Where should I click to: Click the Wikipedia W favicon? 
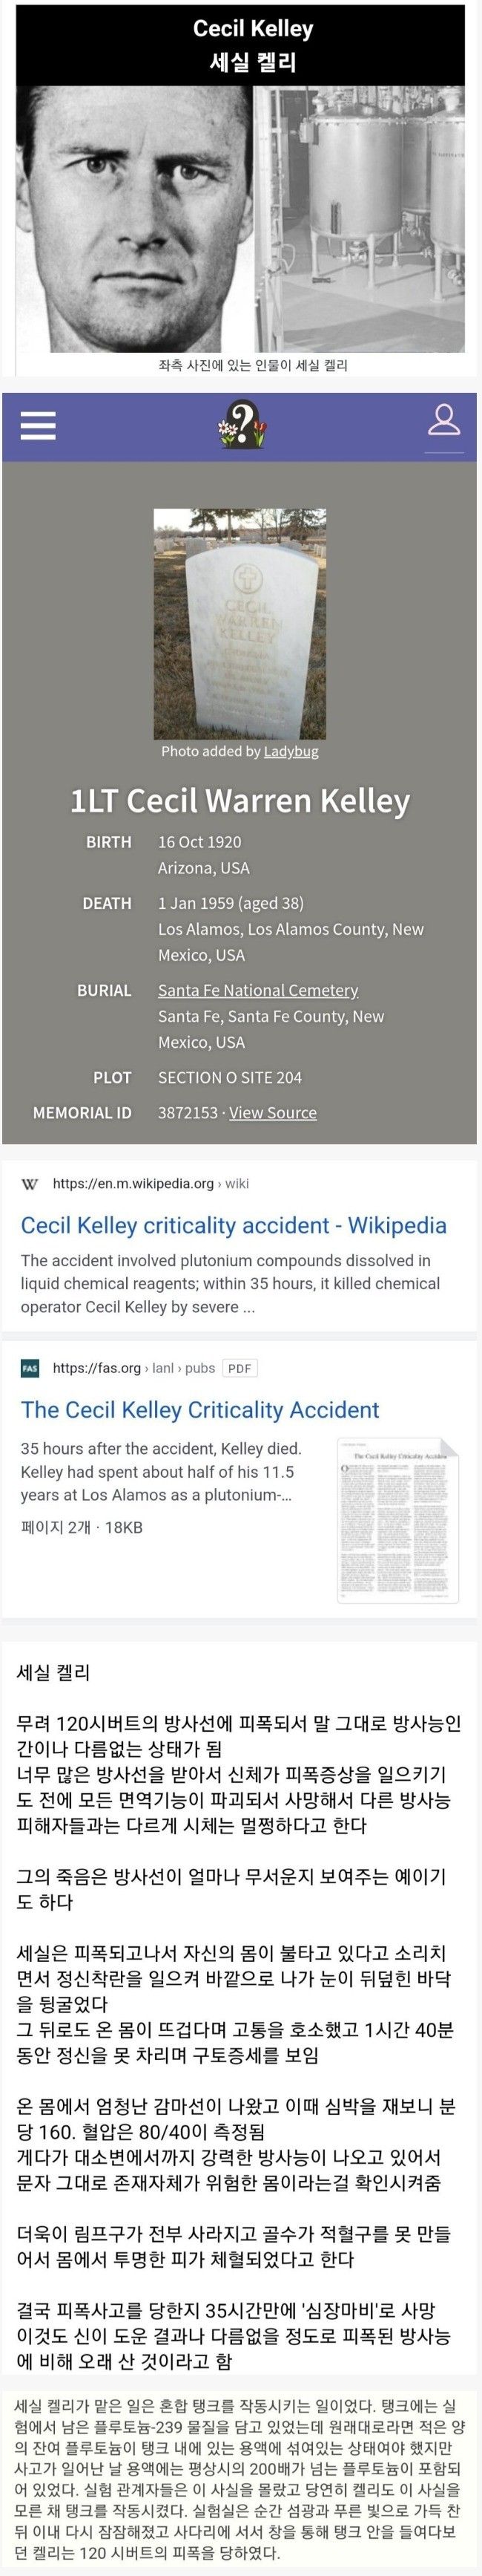[30, 1183]
